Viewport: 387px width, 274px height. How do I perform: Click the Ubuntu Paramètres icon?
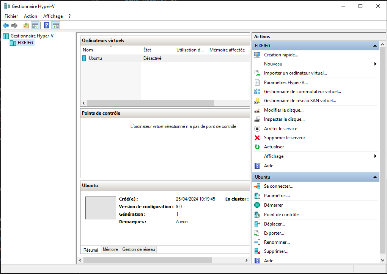tap(257, 196)
